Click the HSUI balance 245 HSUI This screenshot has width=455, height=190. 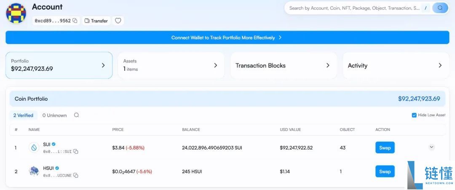pos(192,171)
